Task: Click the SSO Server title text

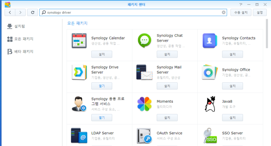Action: pos(232,133)
